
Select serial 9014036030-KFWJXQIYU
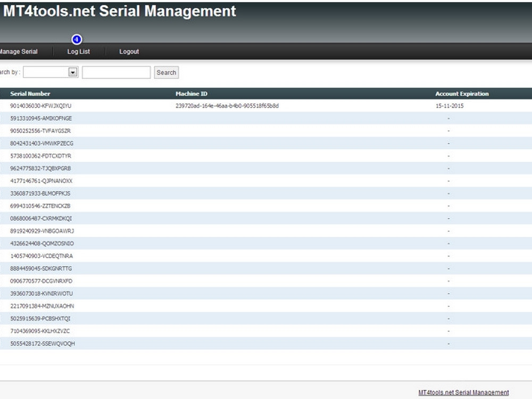coord(41,106)
